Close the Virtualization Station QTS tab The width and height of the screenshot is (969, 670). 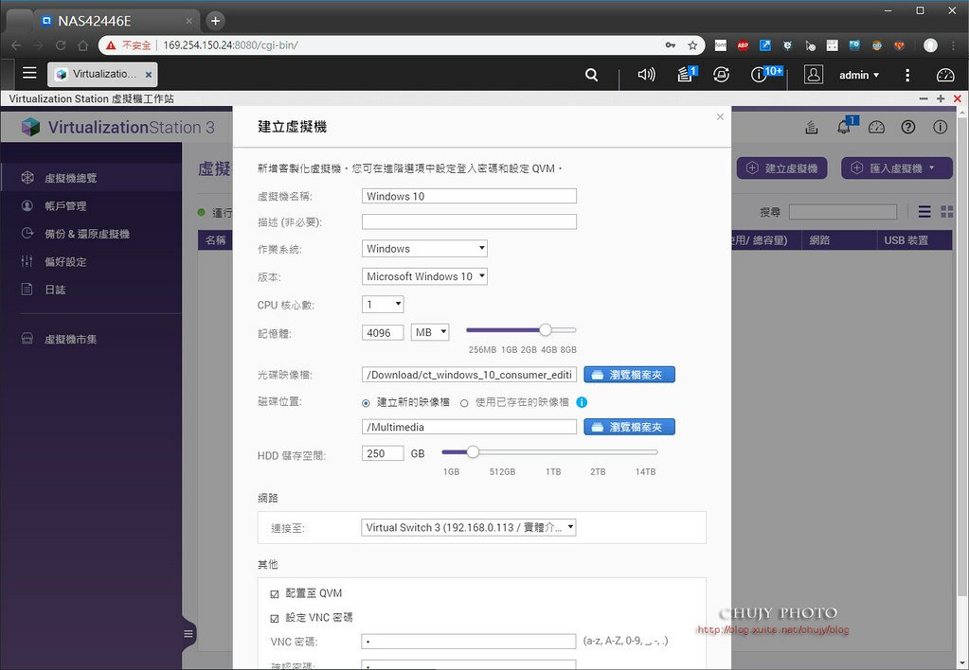pos(149,75)
